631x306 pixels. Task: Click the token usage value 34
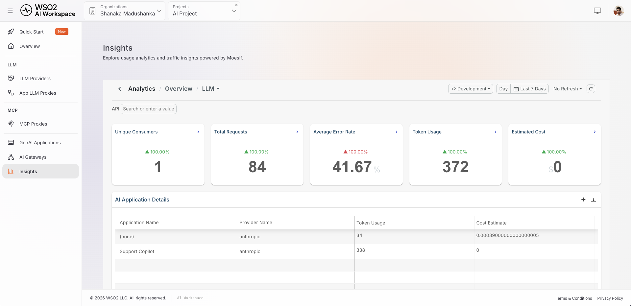[x=359, y=235]
